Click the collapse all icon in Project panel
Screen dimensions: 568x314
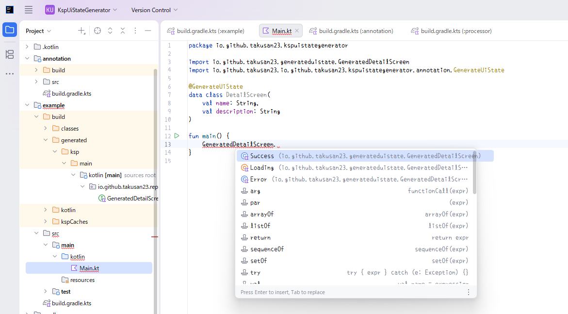(123, 31)
